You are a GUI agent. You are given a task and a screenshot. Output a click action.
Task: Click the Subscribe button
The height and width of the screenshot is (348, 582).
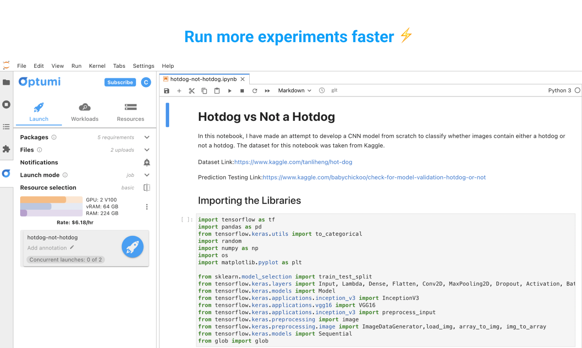pos(120,82)
